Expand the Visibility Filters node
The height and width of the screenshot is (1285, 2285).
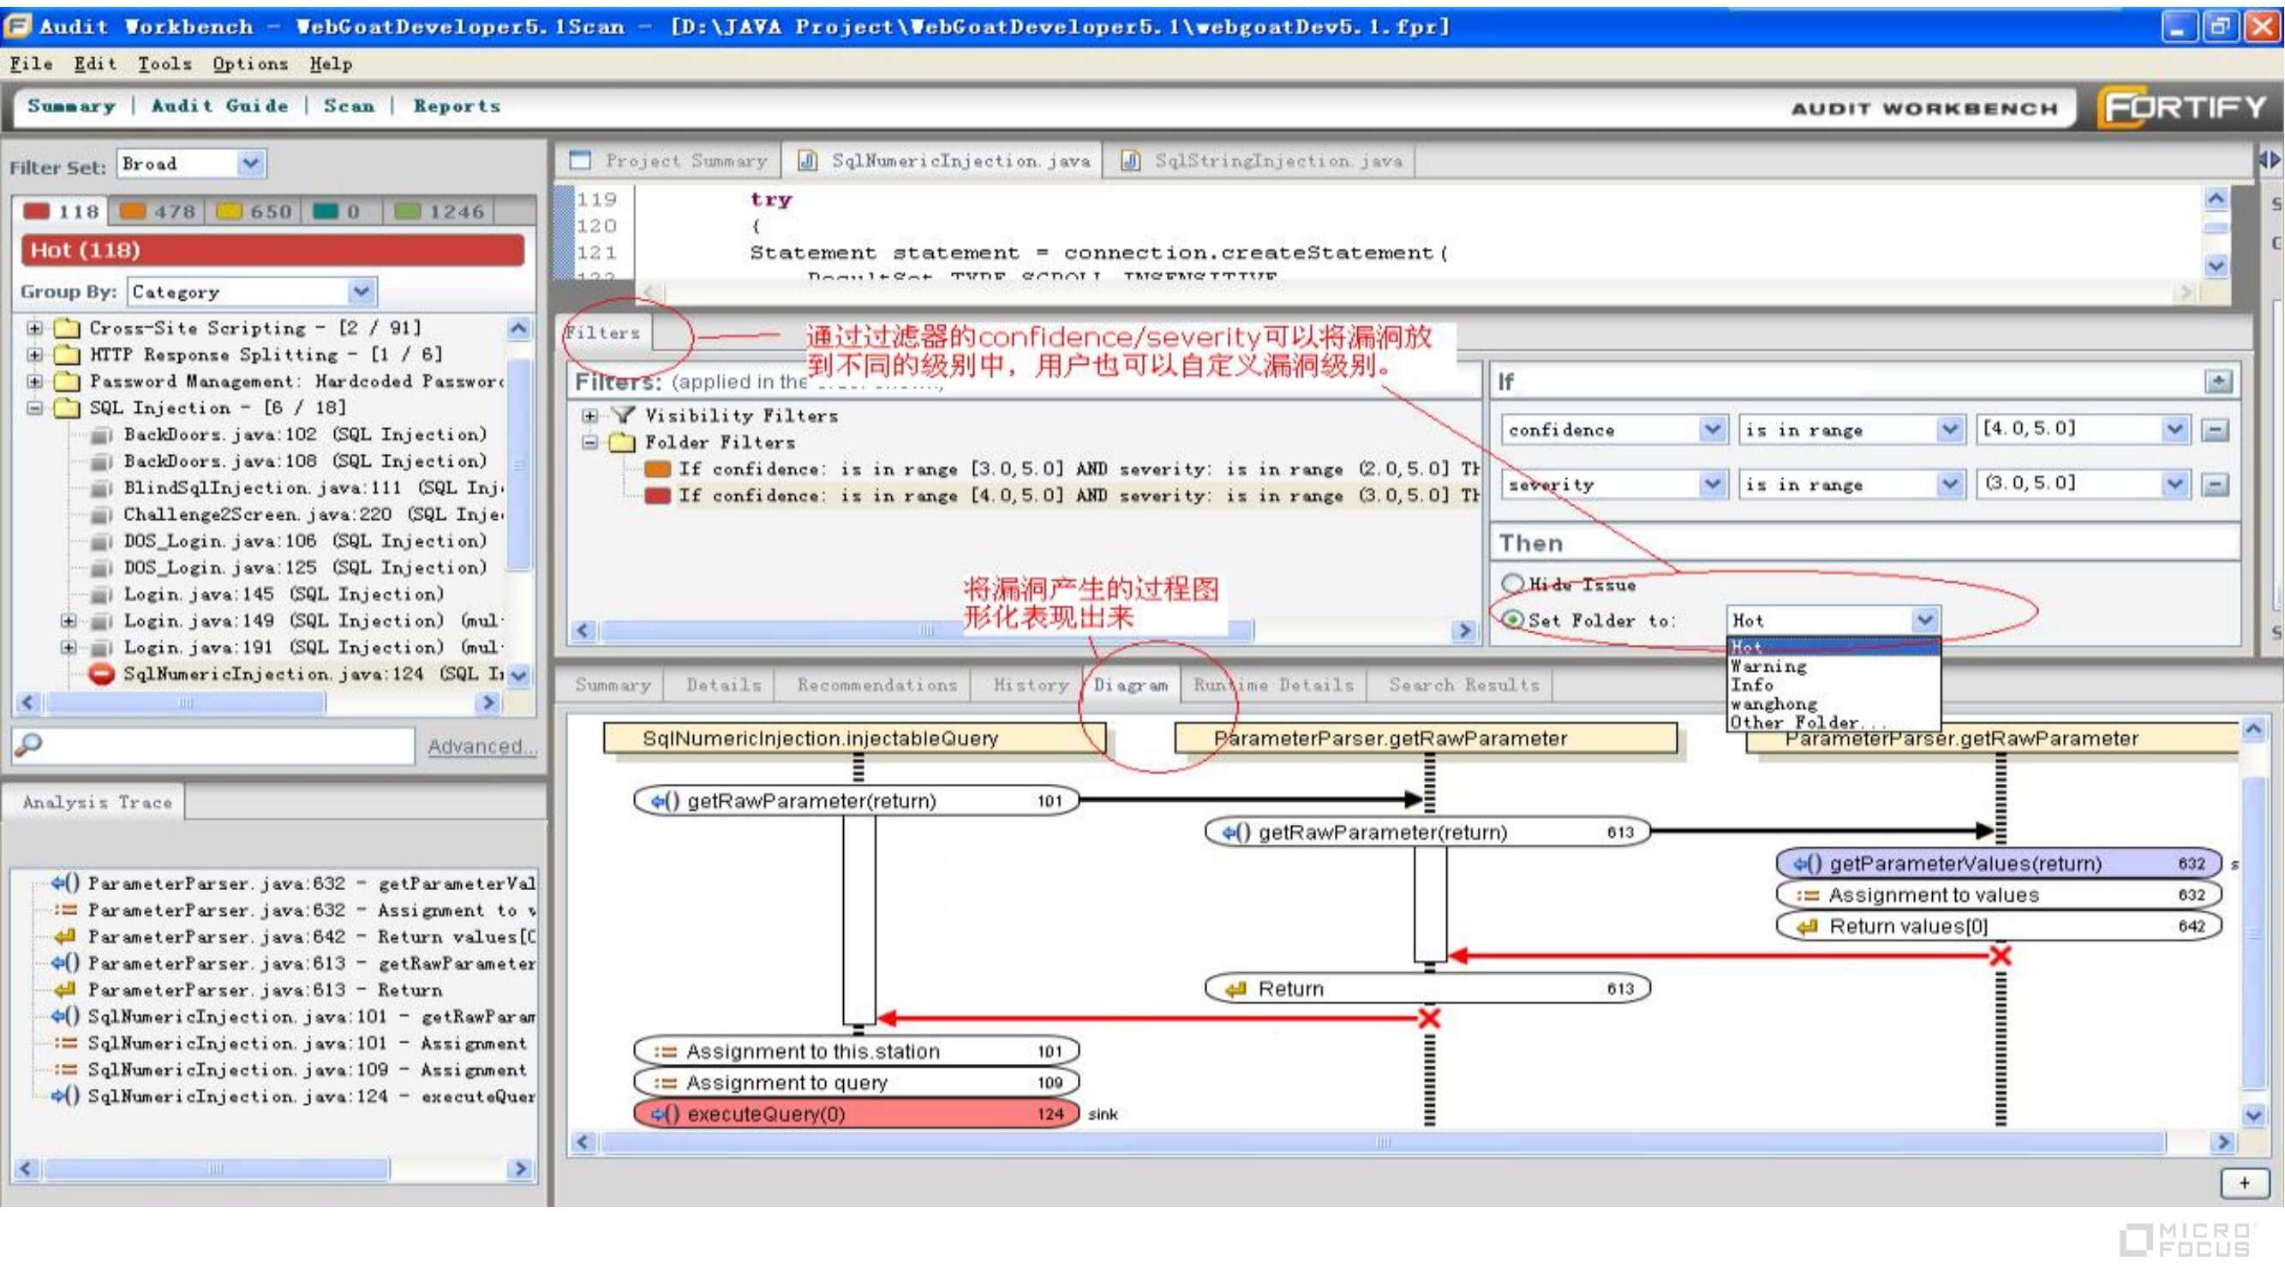[x=589, y=415]
